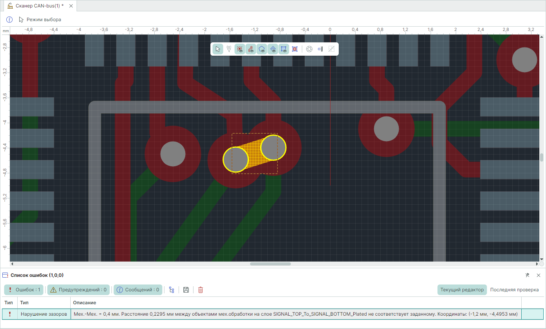This screenshot has width=546, height=329.
Task: Click the red mounting hole icon
Action: [x=295, y=49]
